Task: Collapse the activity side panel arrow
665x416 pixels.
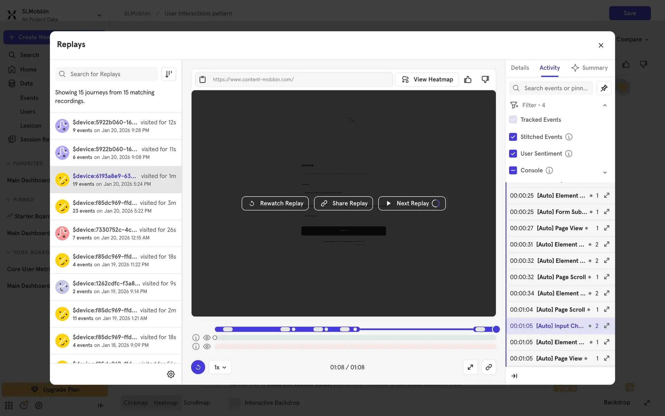Action: pyautogui.click(x=514, y=376)
